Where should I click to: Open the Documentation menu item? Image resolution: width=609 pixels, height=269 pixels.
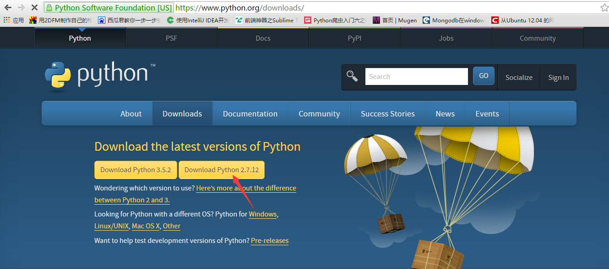click(x=250, y=114)
